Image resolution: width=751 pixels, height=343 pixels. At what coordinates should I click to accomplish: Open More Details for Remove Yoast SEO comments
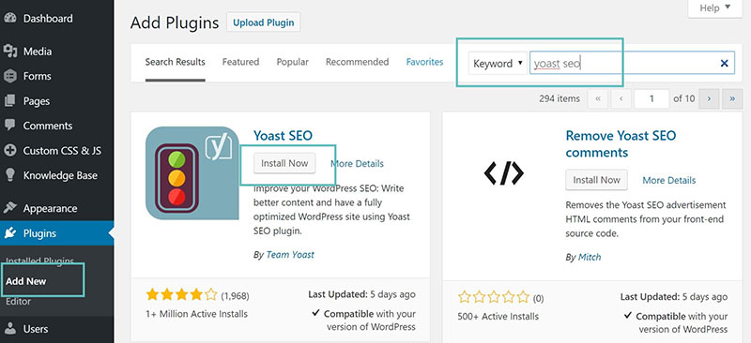(x=669, y=180)
